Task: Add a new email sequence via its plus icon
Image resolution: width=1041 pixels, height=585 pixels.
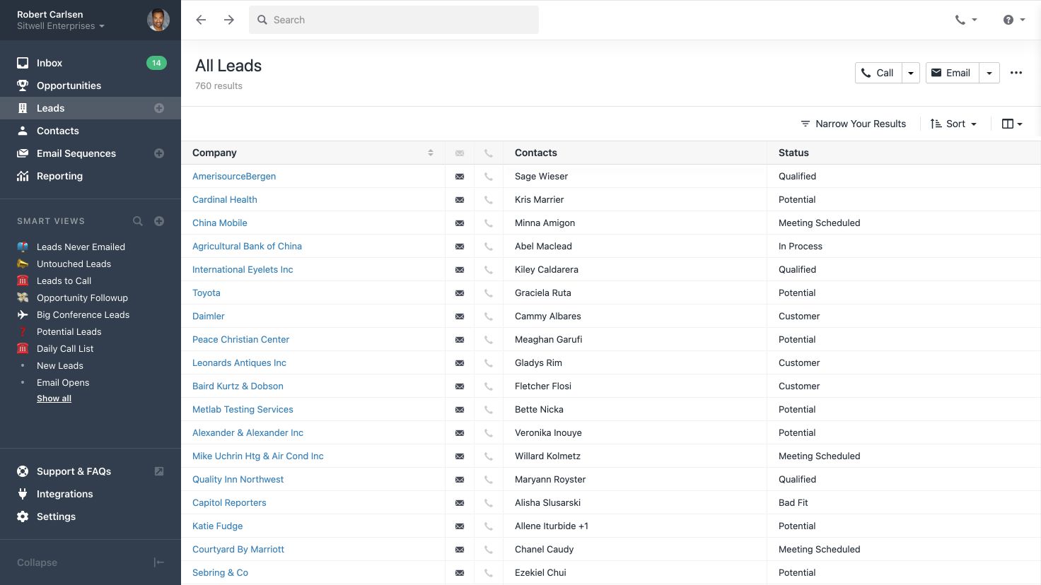Action: pos(159,153)
